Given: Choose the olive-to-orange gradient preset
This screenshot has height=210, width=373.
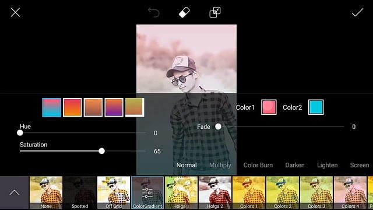Looking at the screenshot, I should pos(135,107).
